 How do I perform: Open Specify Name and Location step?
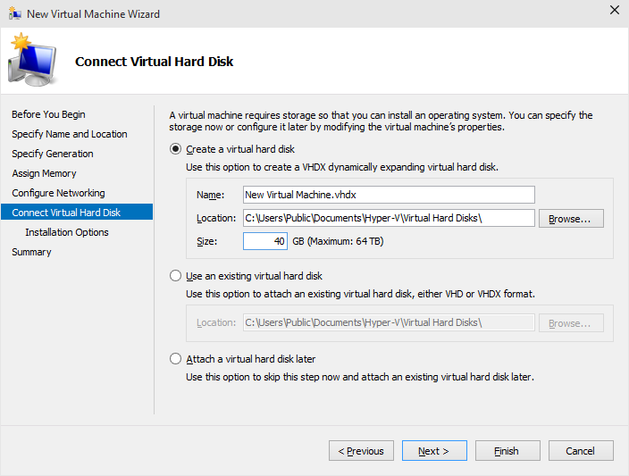click(70, 134)
